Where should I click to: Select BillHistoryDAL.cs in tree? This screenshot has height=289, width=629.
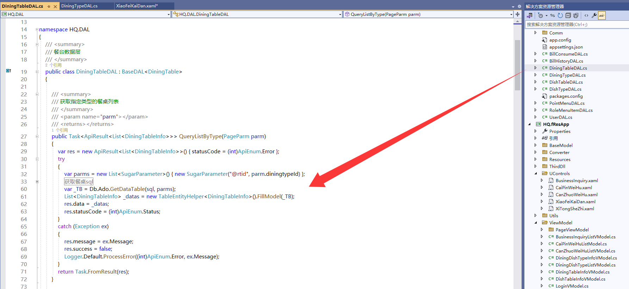point(566,61)
